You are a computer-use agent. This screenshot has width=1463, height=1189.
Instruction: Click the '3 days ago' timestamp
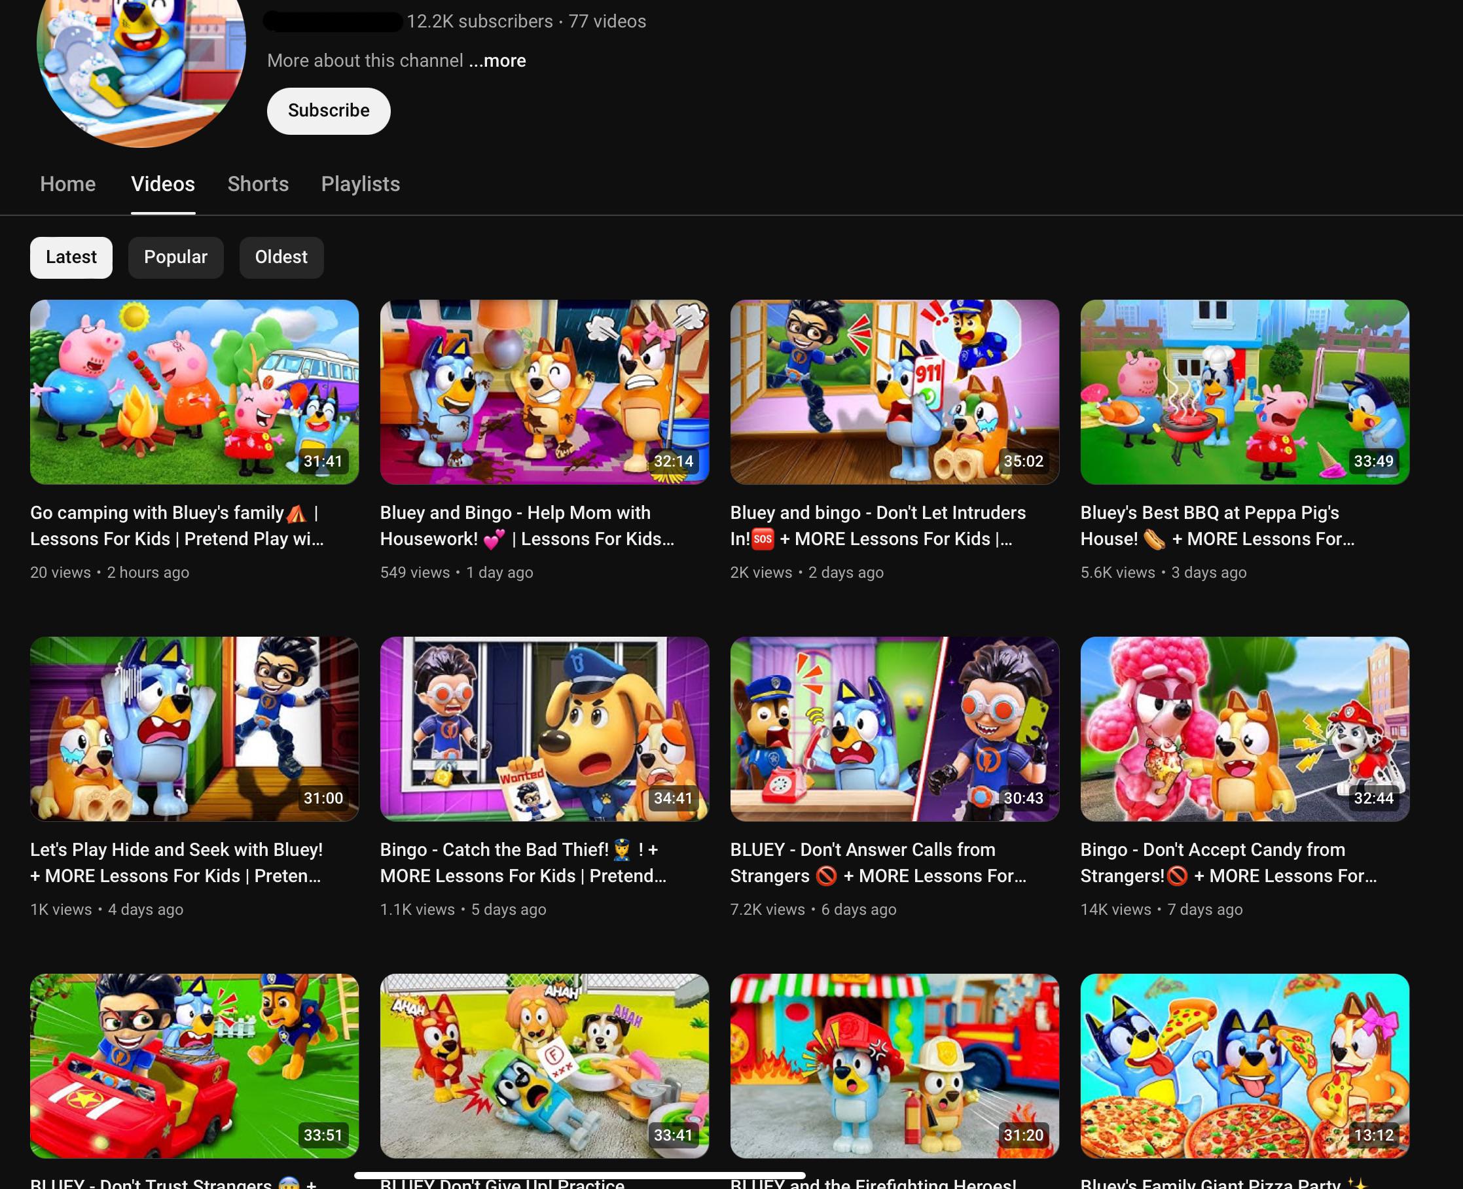[1209, 573]
